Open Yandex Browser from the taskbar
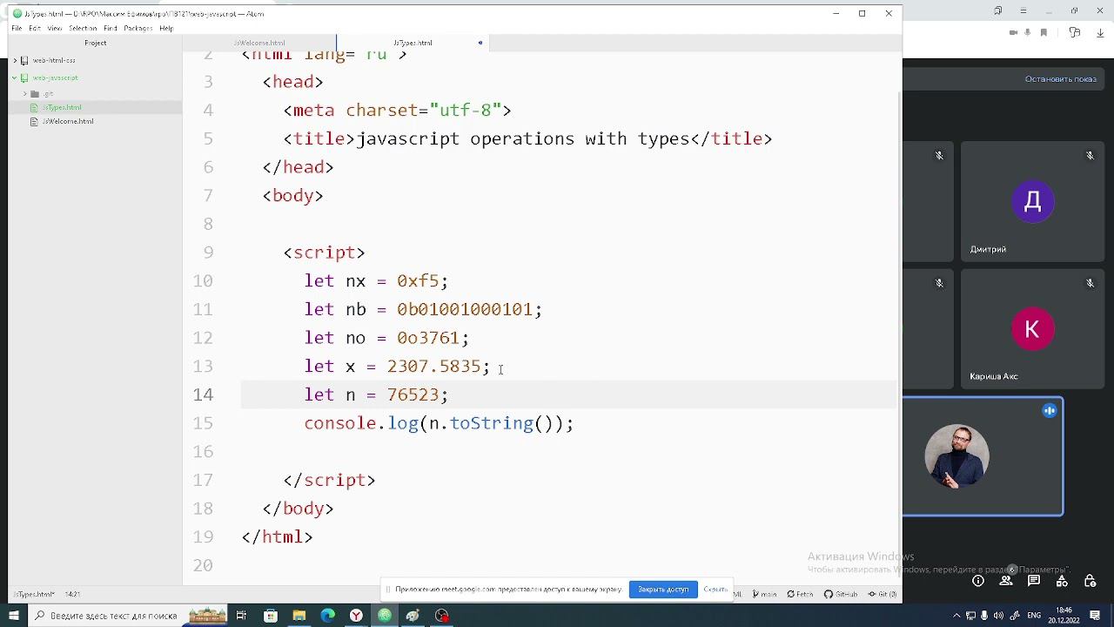This screenshot has width=1114, height=627. tap(356, 616)
